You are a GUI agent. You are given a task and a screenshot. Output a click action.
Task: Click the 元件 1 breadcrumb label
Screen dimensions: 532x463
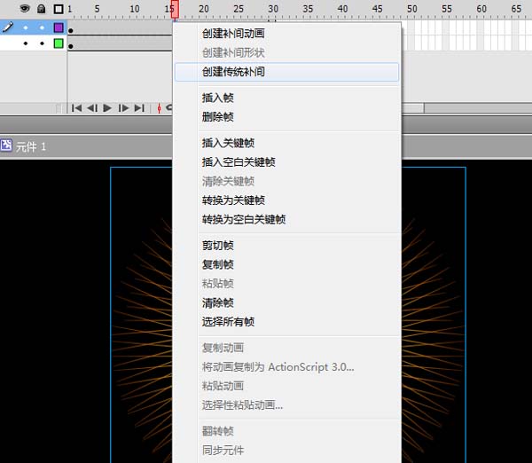31,147
